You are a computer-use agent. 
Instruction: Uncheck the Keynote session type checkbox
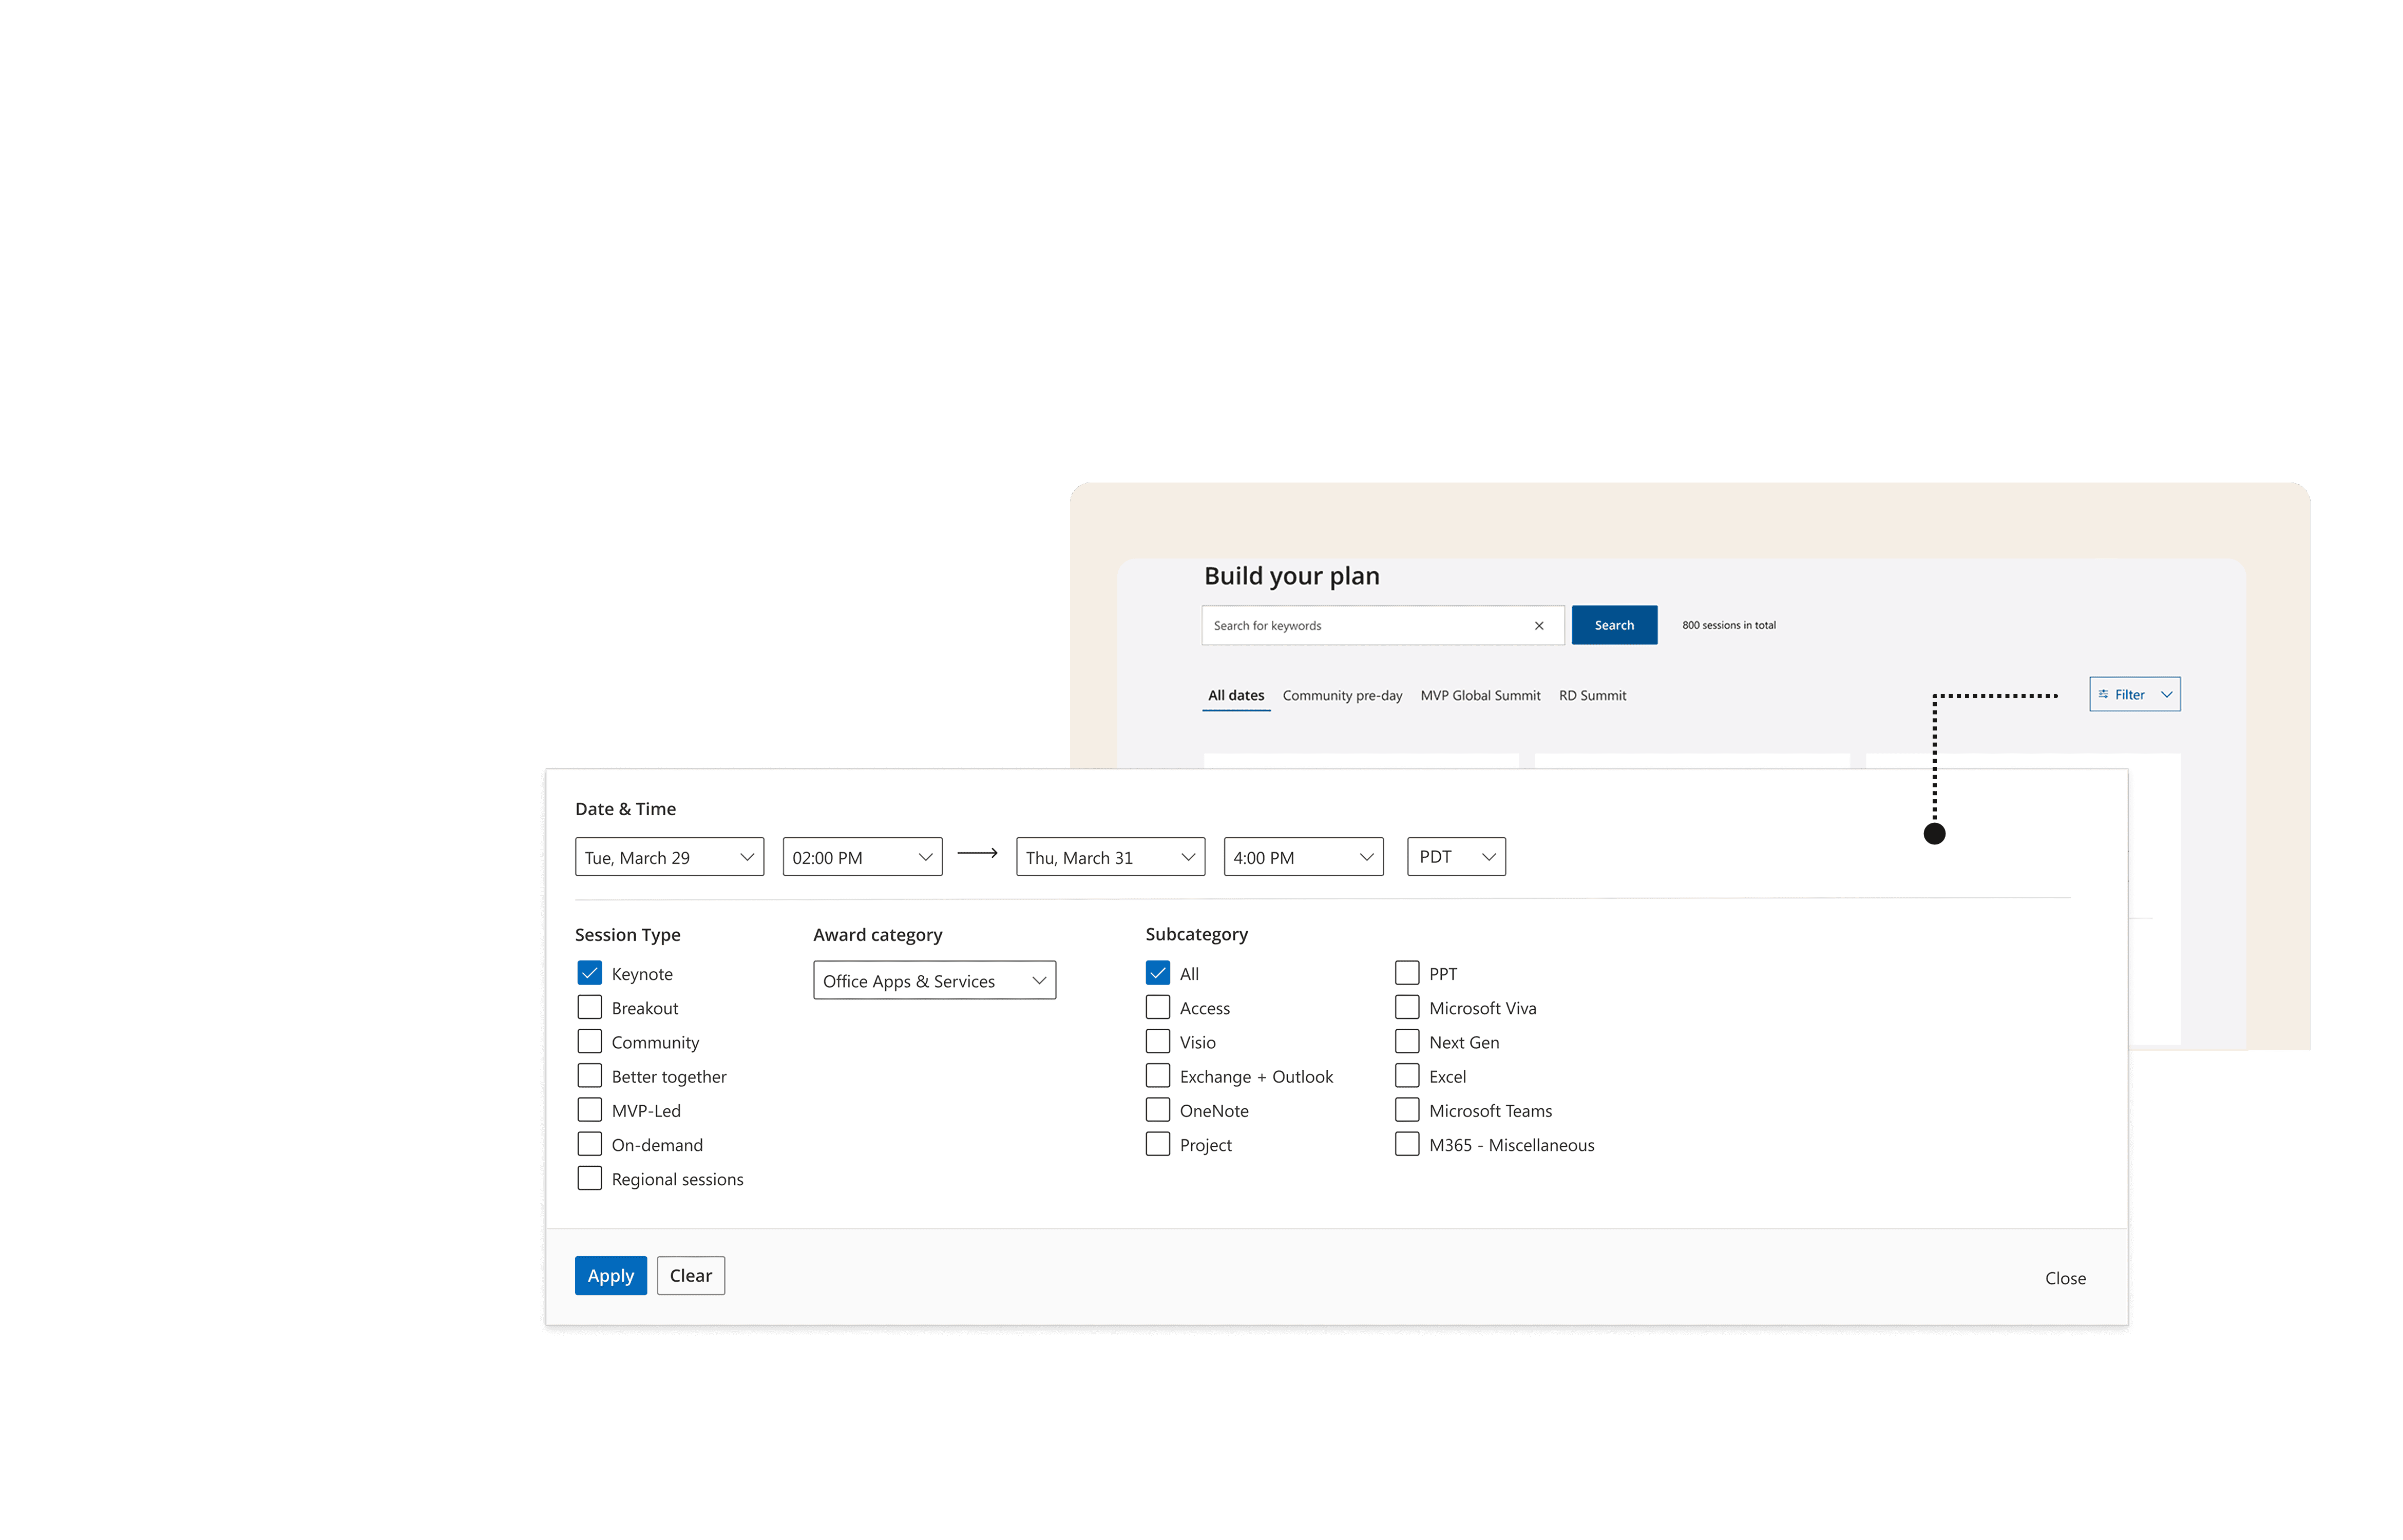click(x=590, y=973)
